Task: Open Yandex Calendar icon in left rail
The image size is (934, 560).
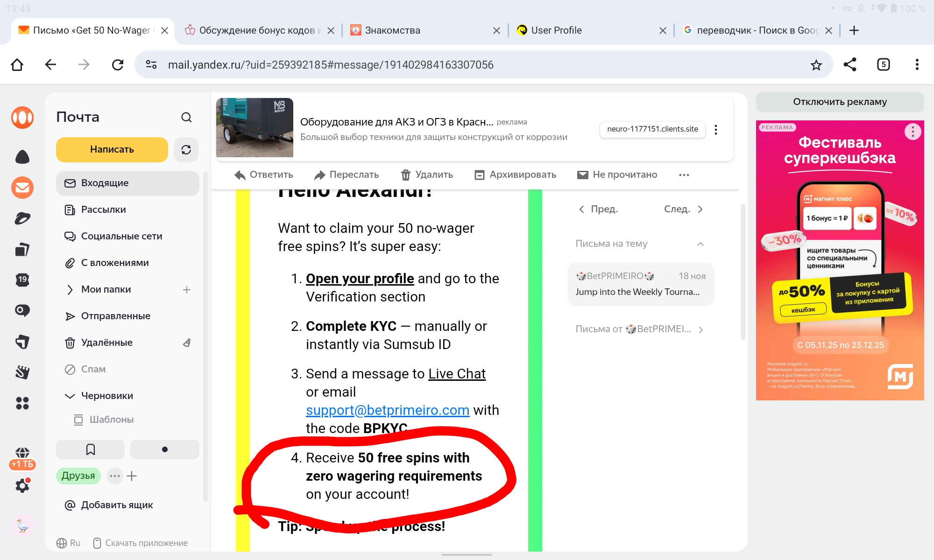Action: pyautogui.click(x=22, y=280)
